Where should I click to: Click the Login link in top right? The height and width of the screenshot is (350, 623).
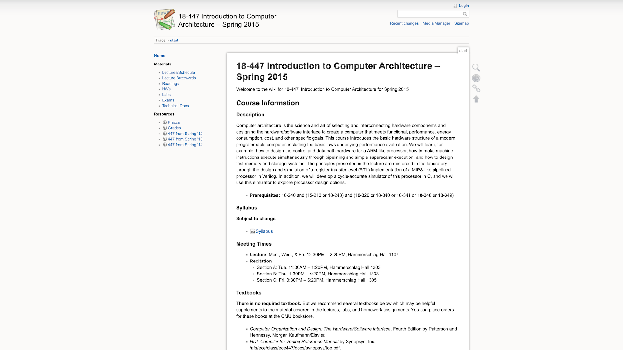(463, 6)
